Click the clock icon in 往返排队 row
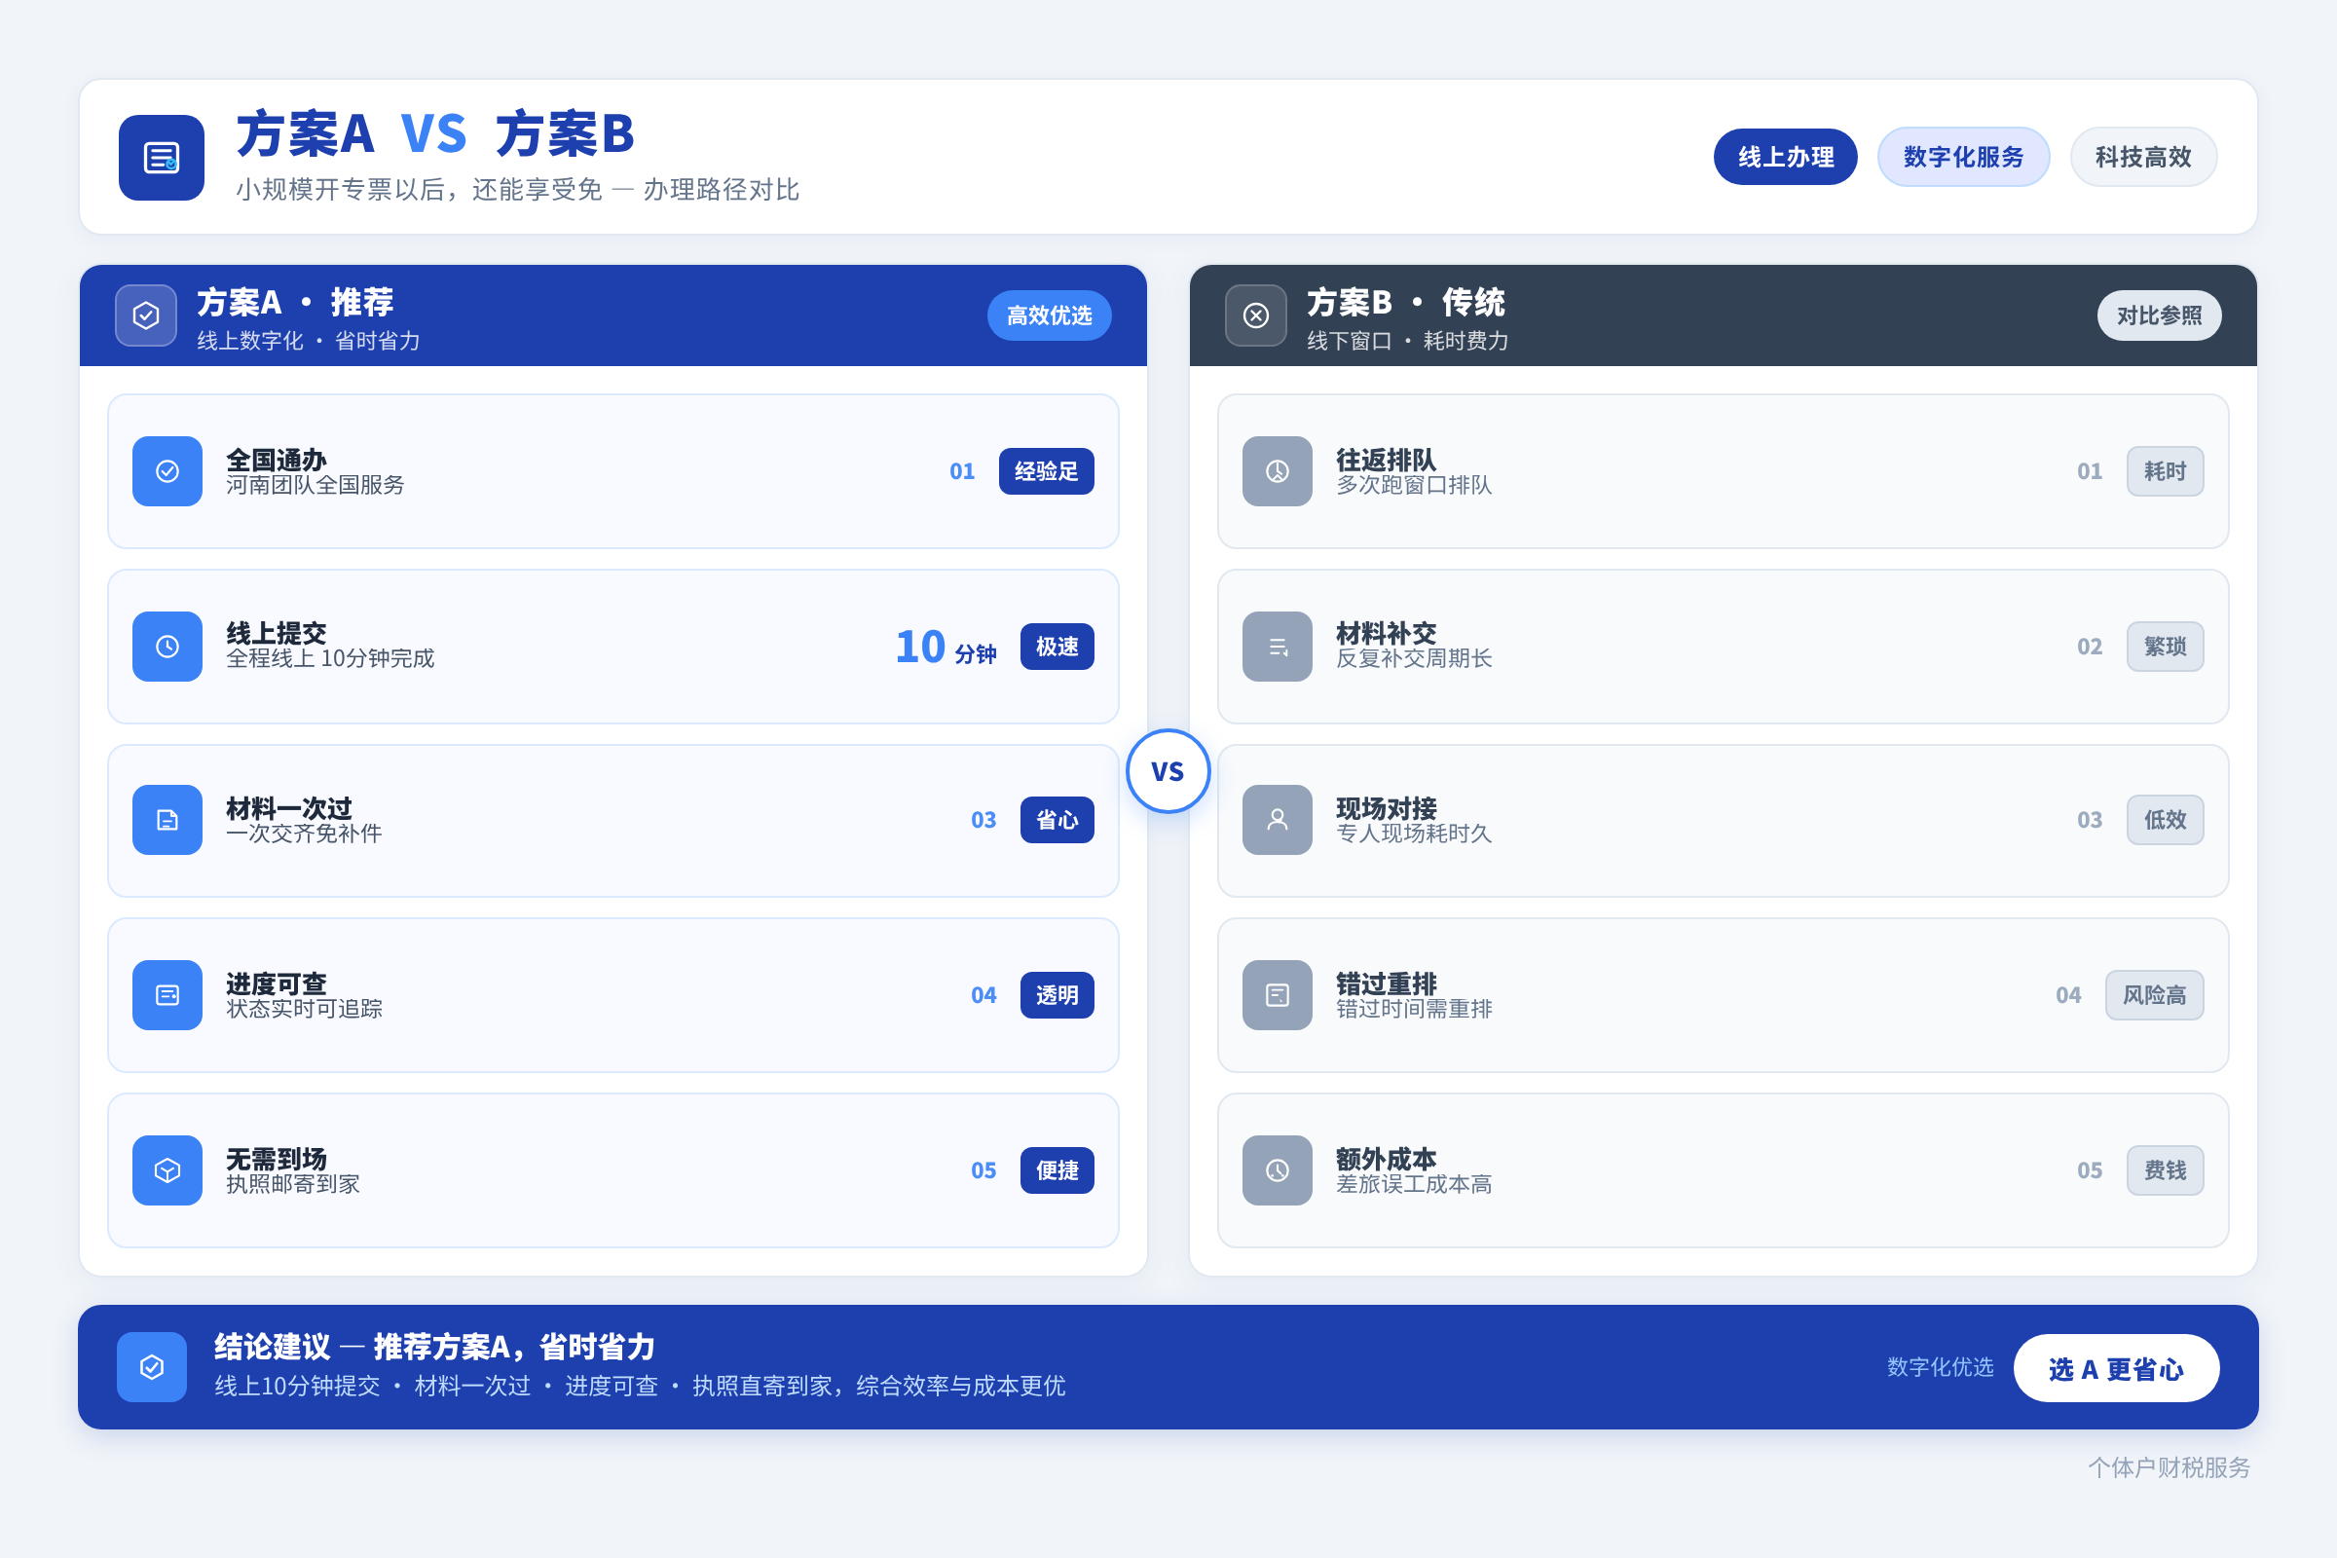The width and height of the screenshot is (2337, 1558). coord(1277,471)
